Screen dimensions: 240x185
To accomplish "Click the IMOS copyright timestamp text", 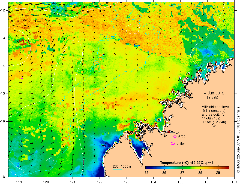I will pos(238,140).
